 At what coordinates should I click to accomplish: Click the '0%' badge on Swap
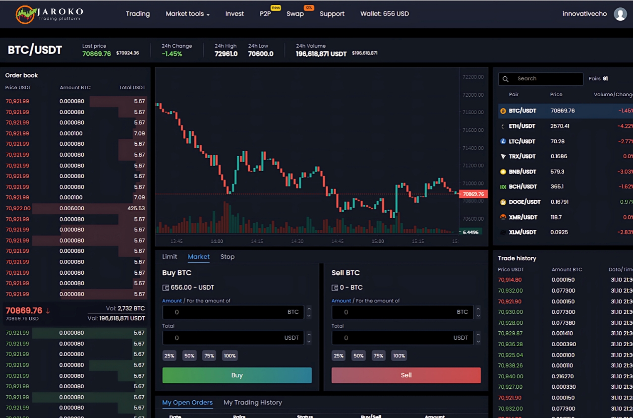(309, 8)
